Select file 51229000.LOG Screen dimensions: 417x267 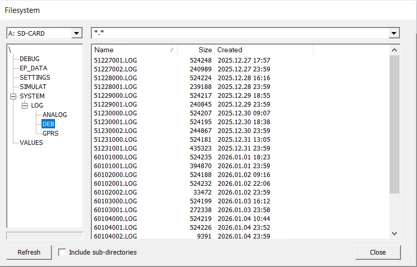tap(116, 95)
